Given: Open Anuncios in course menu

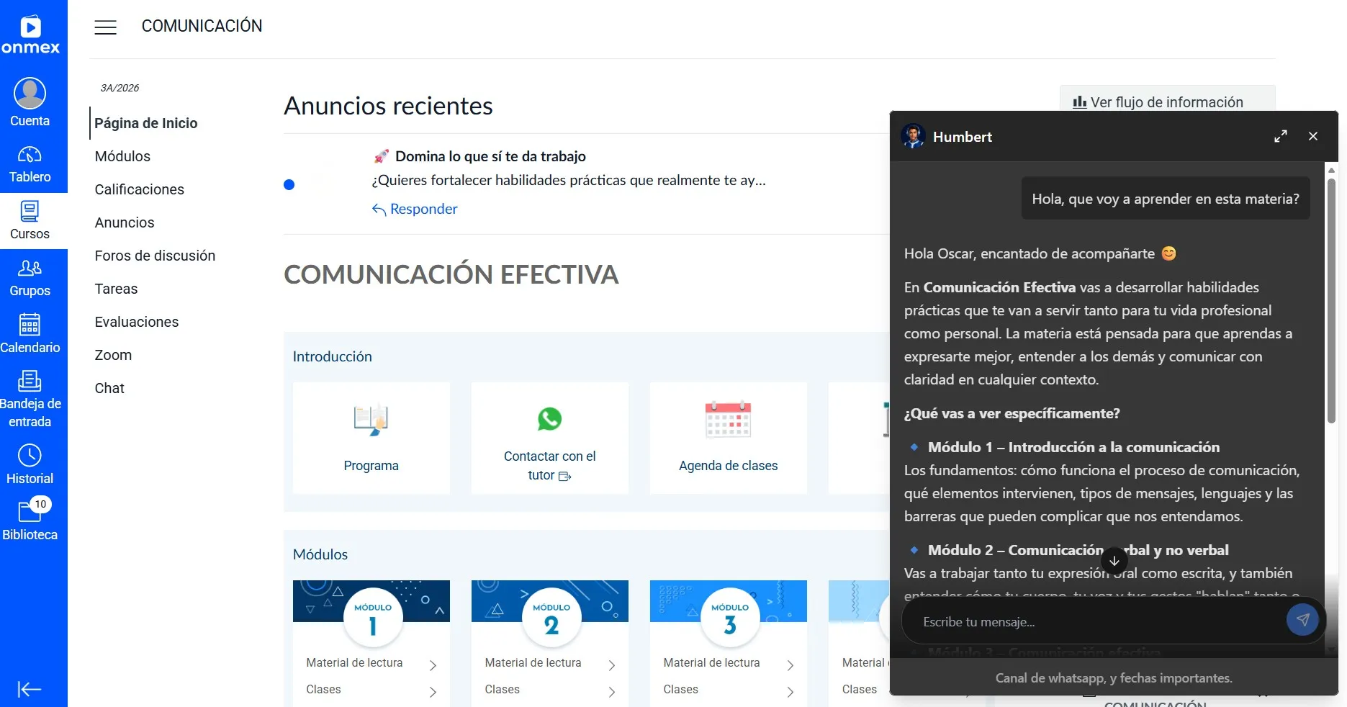Looking at the screenshot, I should (125, 222).
